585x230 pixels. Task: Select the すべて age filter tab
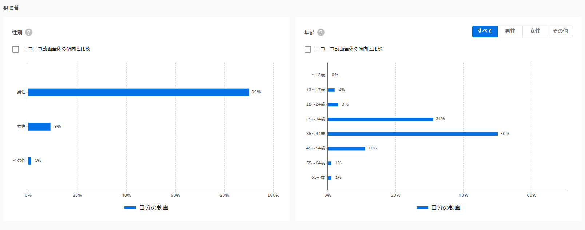click(x=485, y=31)
